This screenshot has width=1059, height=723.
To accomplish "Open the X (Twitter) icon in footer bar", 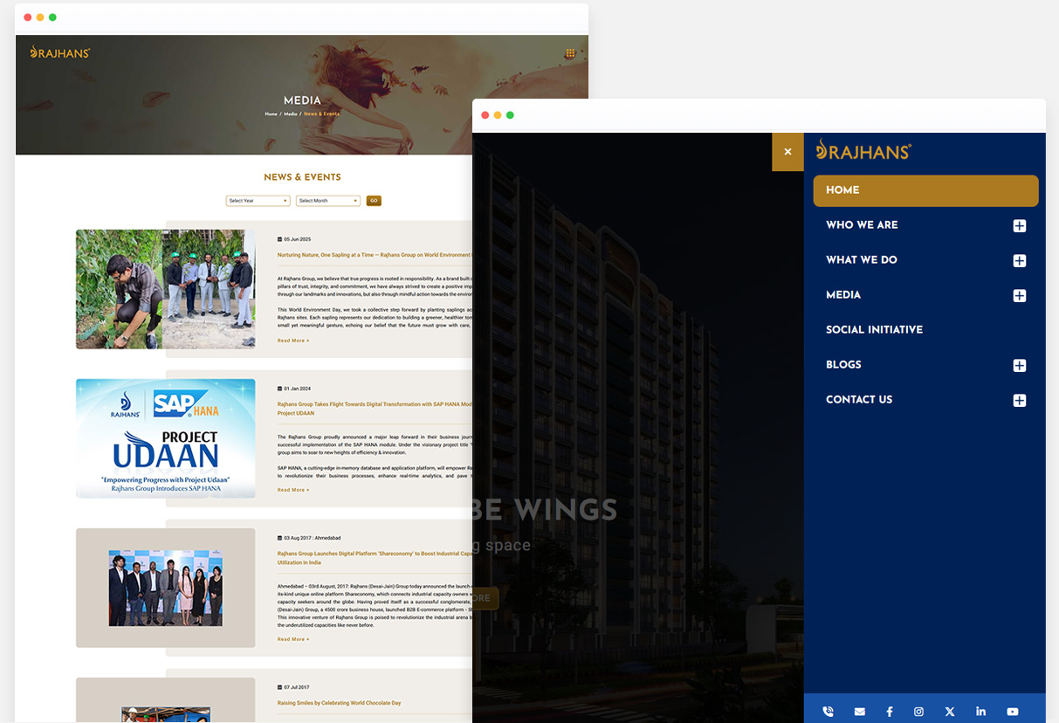I will (950, 712).
